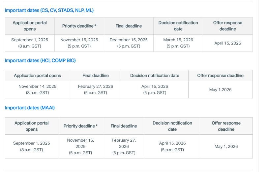Viewport: 268px width, 172px height.
Task: Click the December 15, 2025 final deadline cell
Action: click(x=129, y=43)
